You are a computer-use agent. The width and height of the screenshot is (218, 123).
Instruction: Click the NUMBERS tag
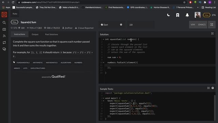click(78, 63)
